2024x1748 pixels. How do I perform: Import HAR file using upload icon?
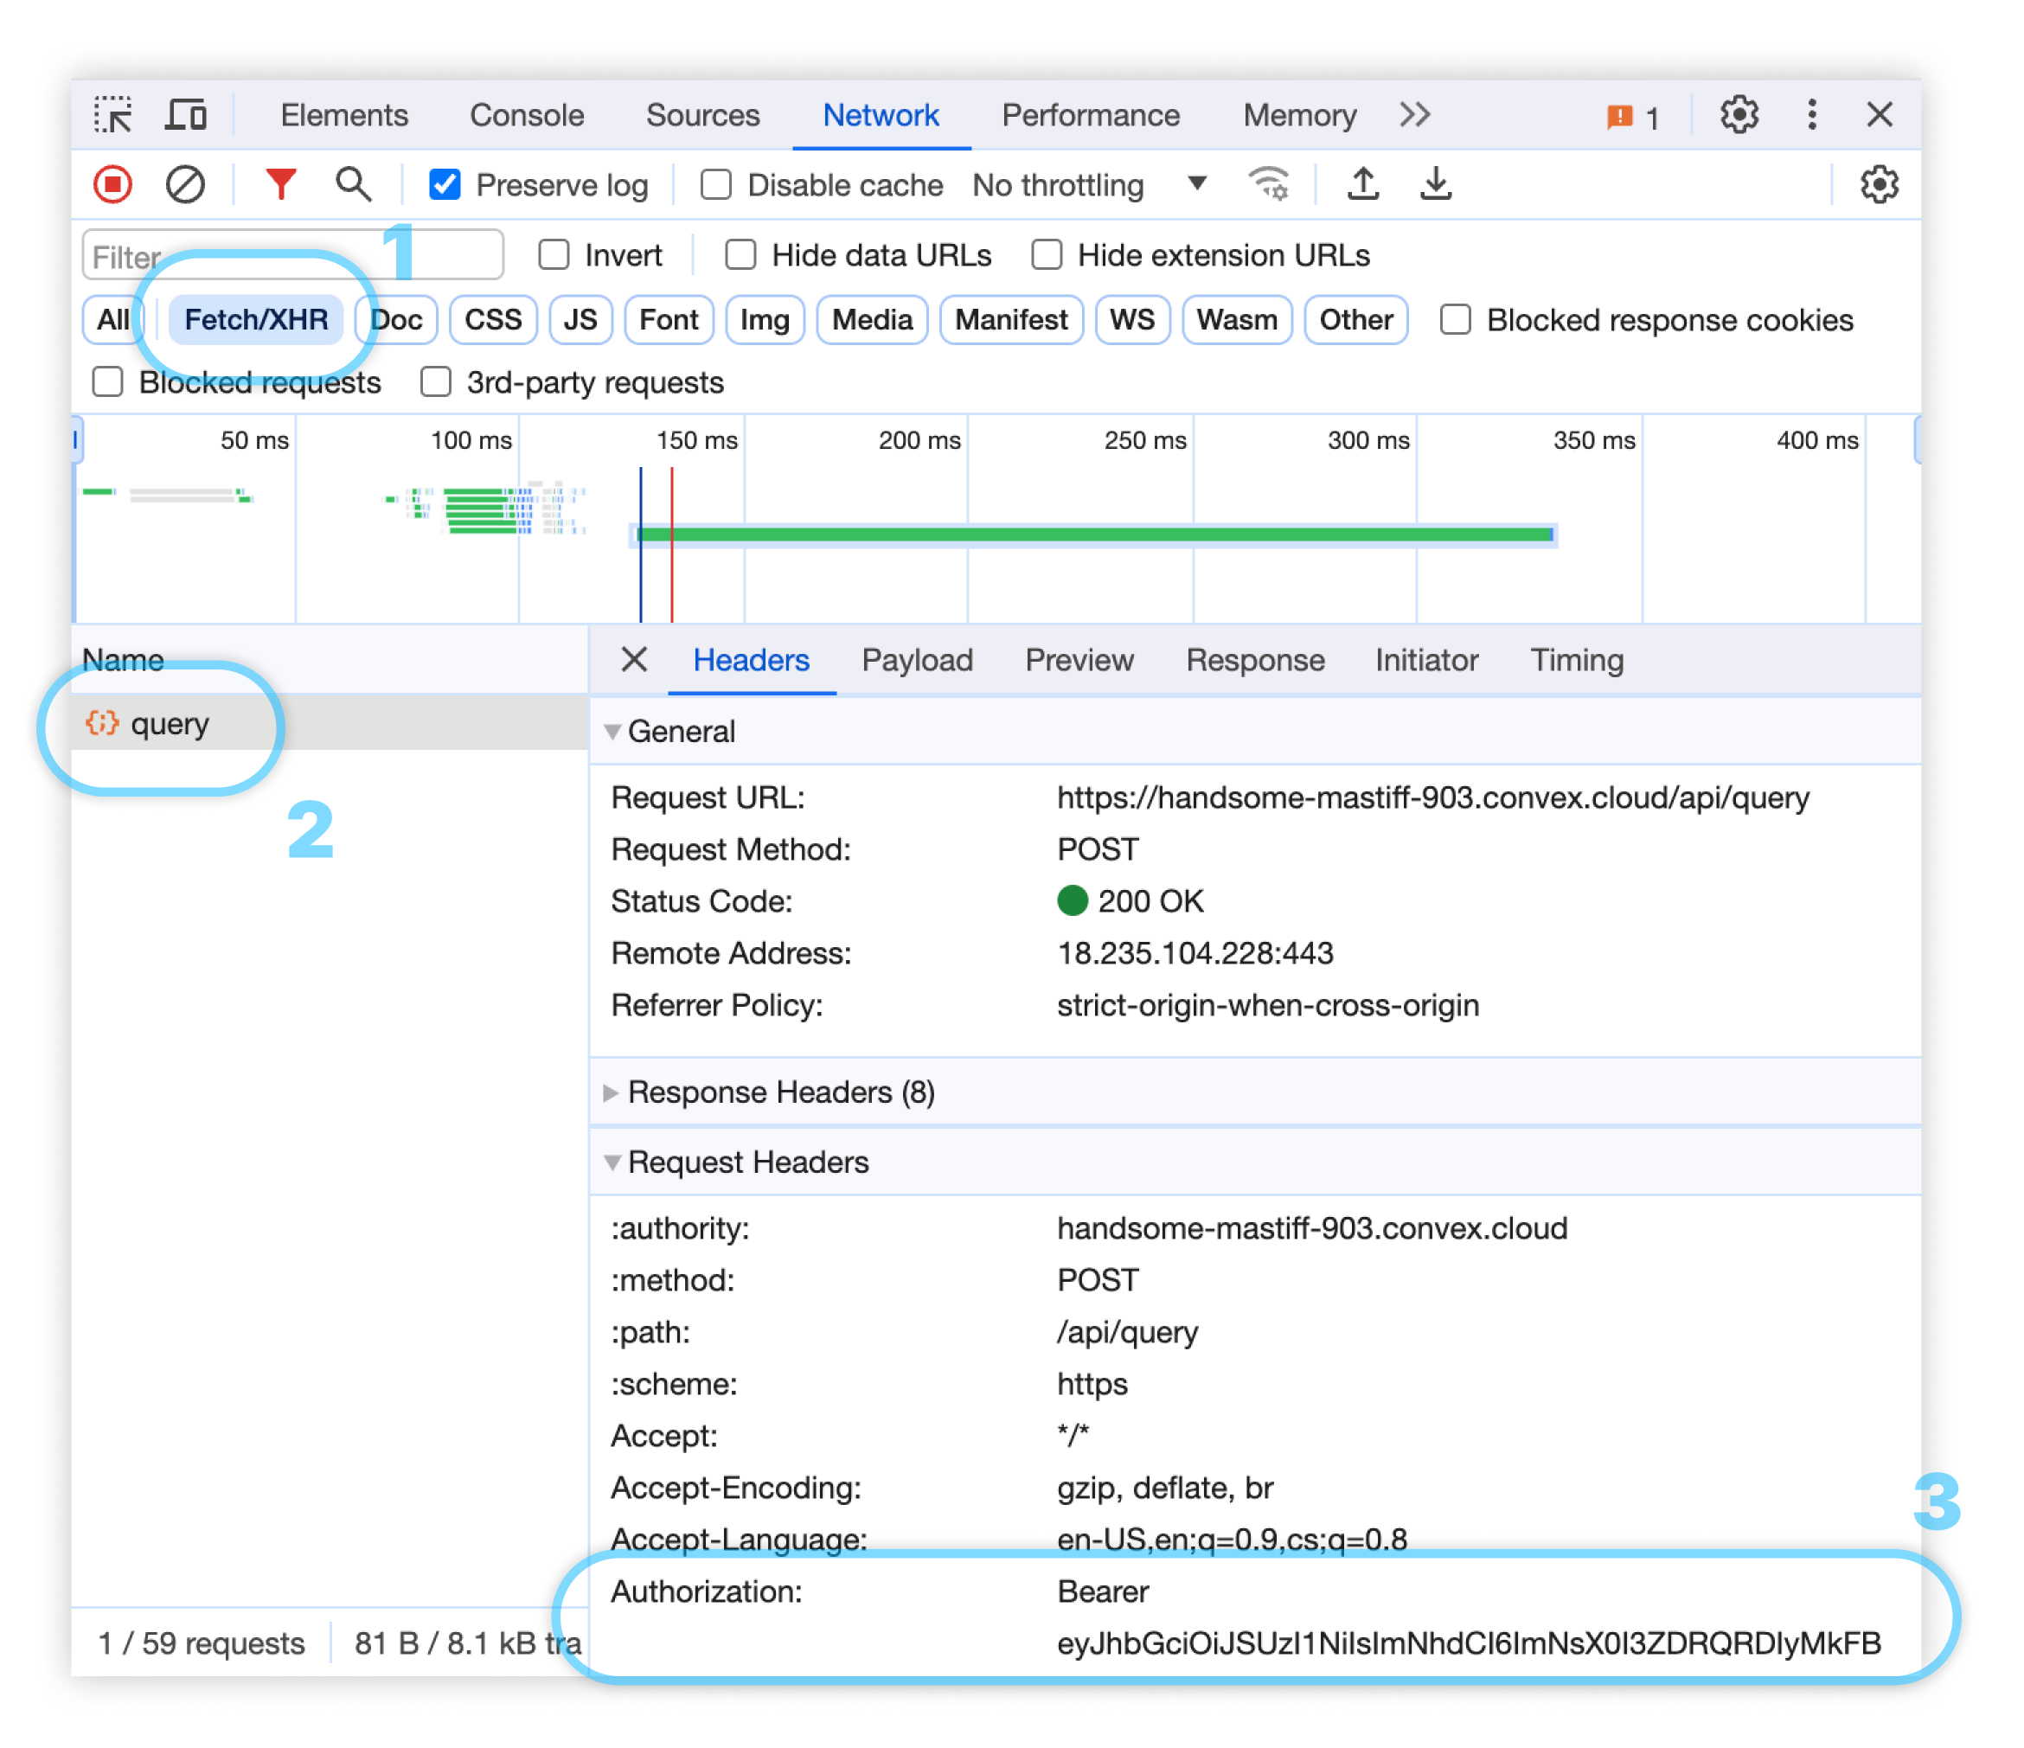[x=1364, y=183]
